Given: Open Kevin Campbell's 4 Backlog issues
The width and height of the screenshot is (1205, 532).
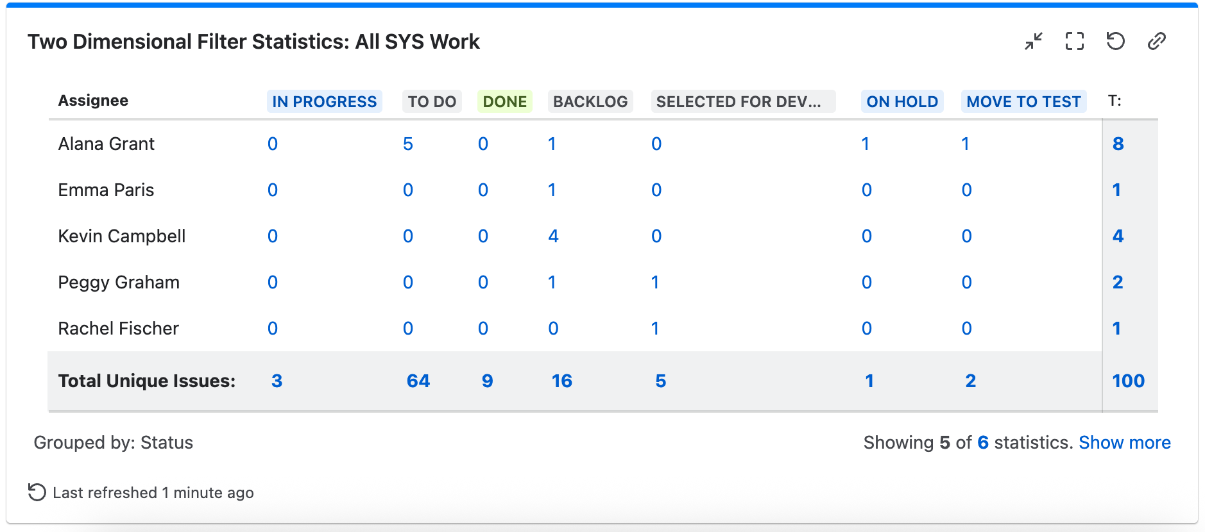Looking at the screenshot, I should point(553,237).
